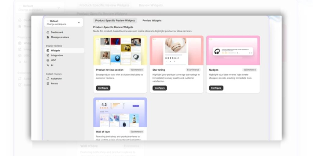
Task: Configure the Nudges widget
Action: point(216,88)
